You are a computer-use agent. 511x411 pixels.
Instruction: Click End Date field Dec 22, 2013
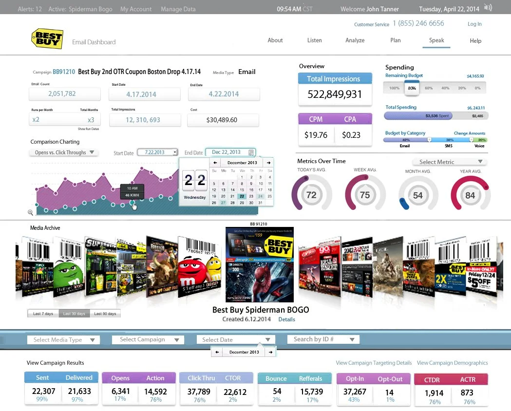click(x=230, y=152)
